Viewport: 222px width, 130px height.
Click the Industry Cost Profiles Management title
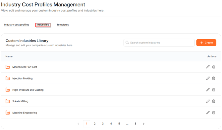43,5
